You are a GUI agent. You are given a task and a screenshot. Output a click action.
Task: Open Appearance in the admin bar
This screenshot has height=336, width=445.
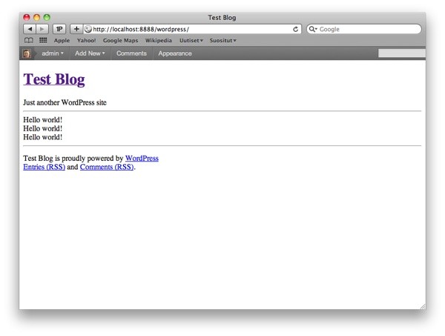174,53
